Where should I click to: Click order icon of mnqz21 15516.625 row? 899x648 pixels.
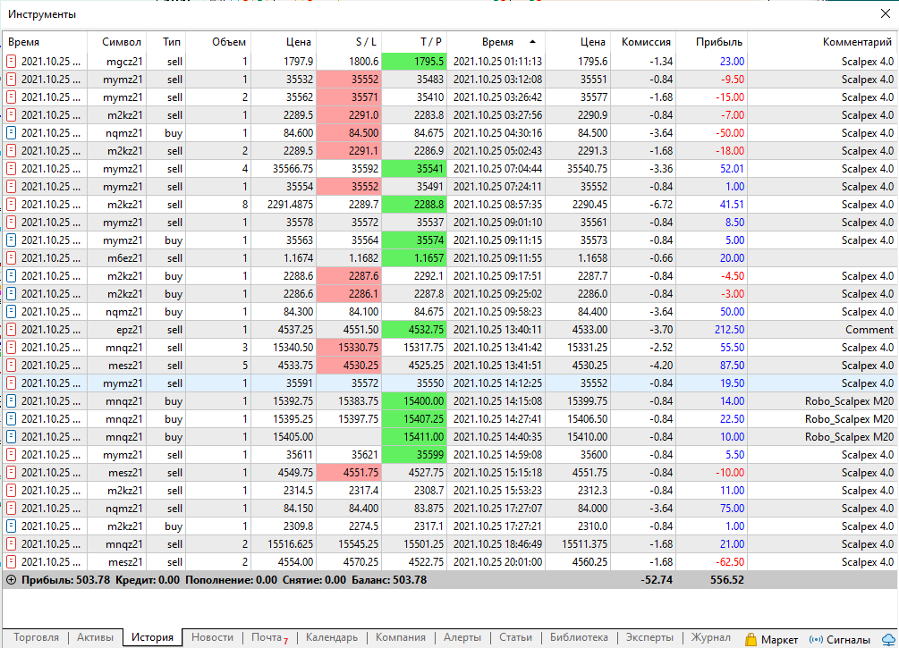click(11, 543)
